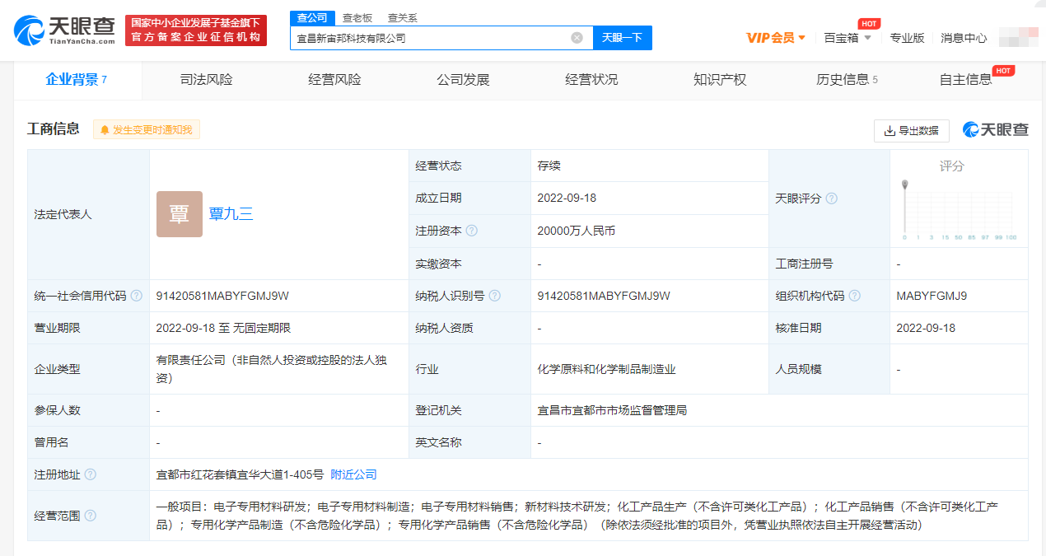Click the help icon next to 纳税人识别号
Screen dimensions: 1046x556
[x=495, y=296]
